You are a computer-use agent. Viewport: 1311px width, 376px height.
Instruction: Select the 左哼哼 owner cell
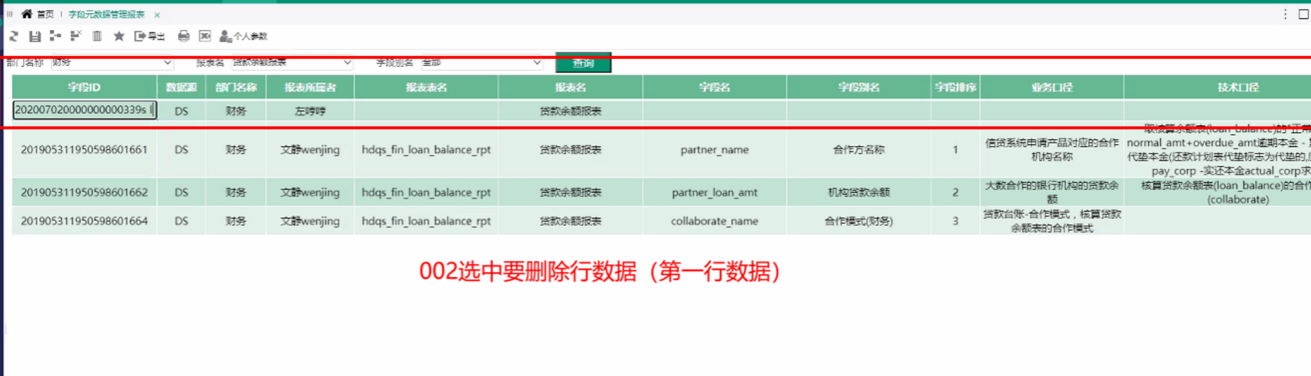[x=310, y=111]
